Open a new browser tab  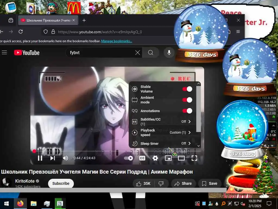coord(84,20)
